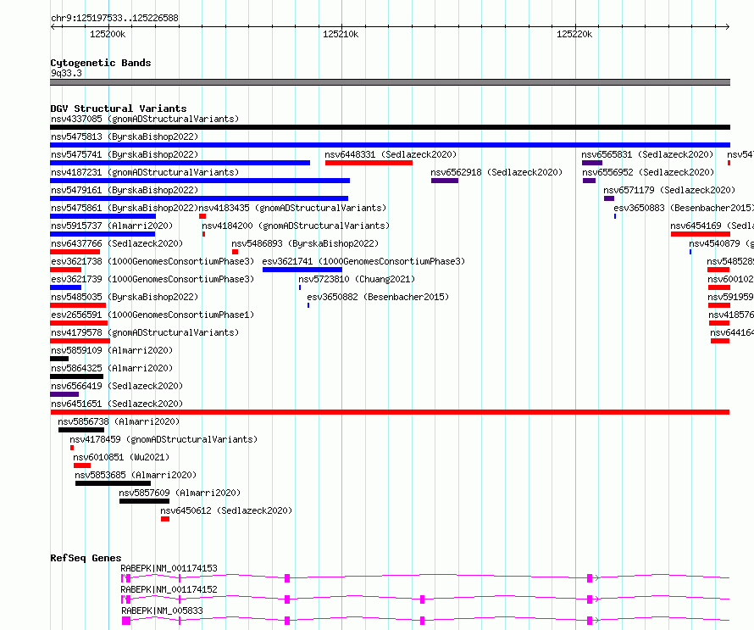The width and height of the screenshot is (754, 630).
Task: Open nsv5915737 Almarri2020 variant
Action: click(112, 226)
